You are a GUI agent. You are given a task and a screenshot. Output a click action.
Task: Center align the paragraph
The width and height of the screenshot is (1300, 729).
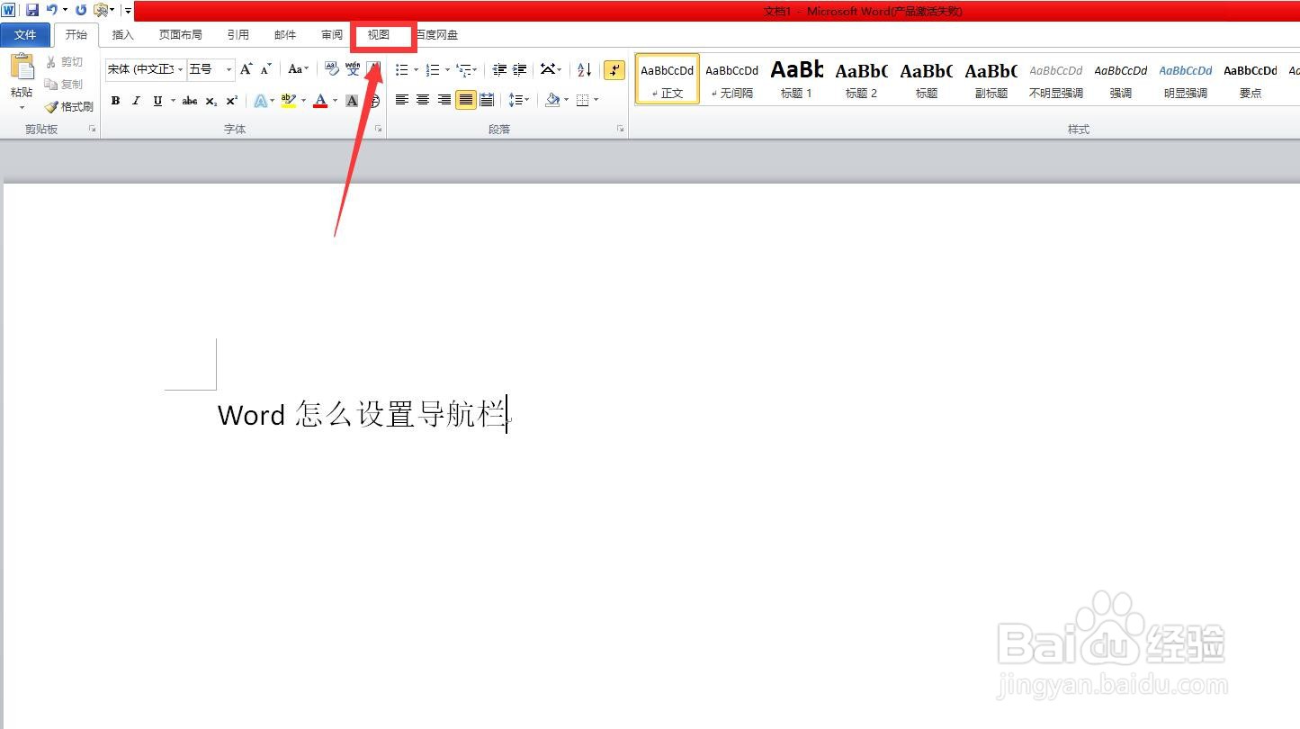(x=423, y=100)
